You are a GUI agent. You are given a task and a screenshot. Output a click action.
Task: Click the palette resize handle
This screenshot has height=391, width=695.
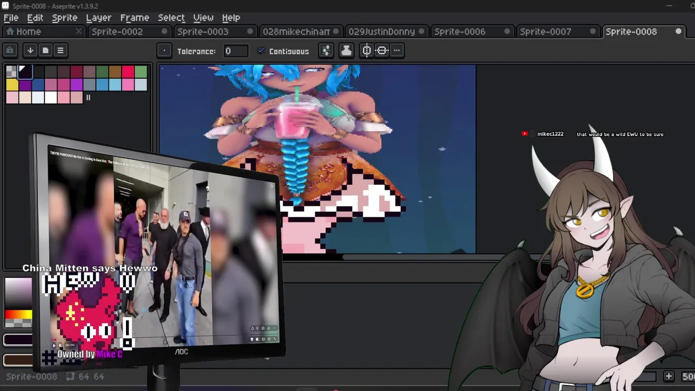88,98
